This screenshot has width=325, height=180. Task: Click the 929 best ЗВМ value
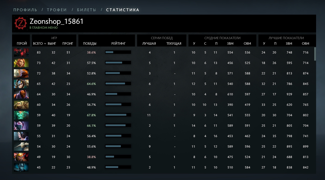(x=289, y=94)
